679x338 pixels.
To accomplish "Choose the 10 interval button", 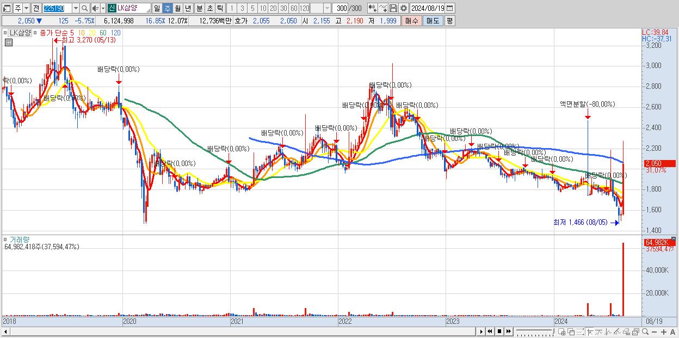I will pyautogui.click(x=263, y=8).
